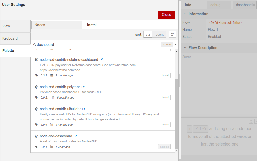Screen dimensions: 257x161
Task: Click scrollbar up arrow in module list
Action: 176,51
